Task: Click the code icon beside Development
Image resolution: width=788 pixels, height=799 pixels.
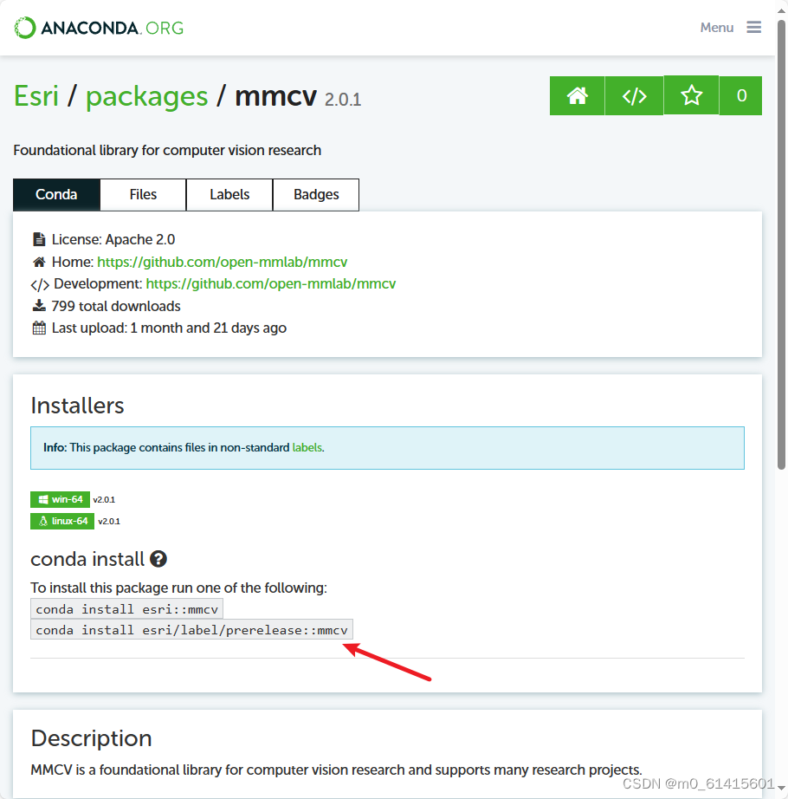Action: 40,284
